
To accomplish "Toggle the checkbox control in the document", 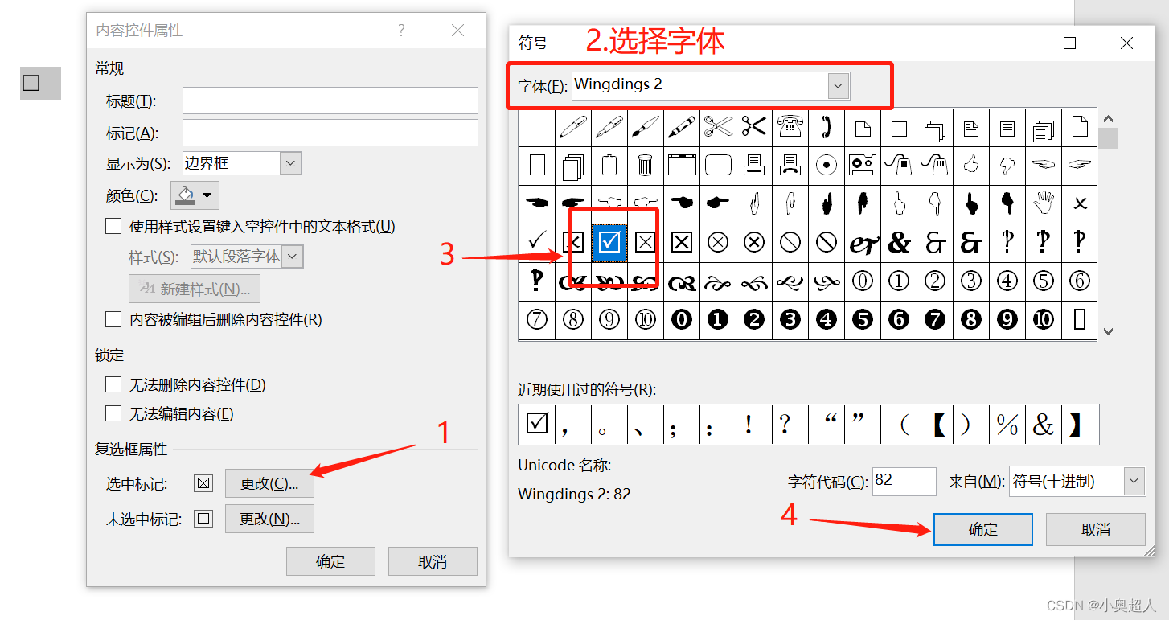I will coord(31,83).
